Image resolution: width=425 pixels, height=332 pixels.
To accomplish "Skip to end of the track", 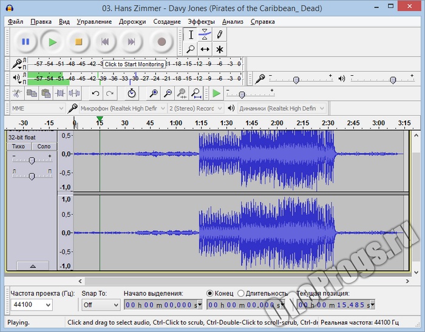I will 131,42.
